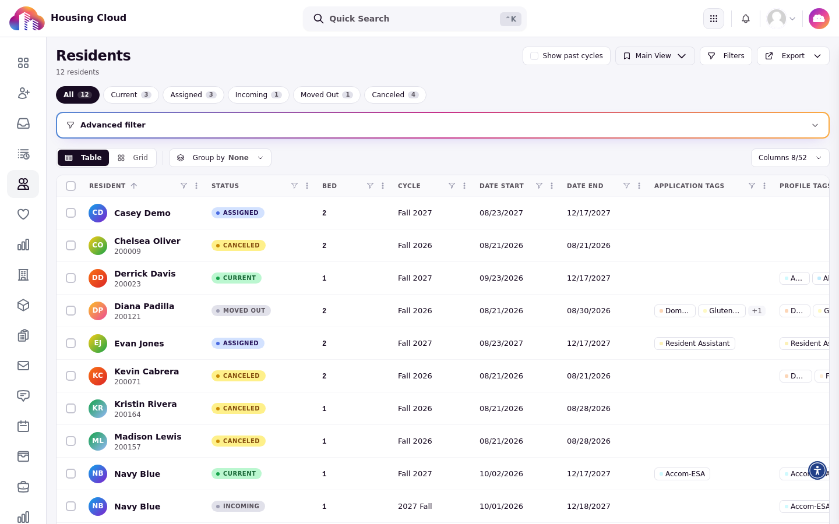Screen dimensions: 839x524
Task: Click the heart icon in sidebar
Action: click(x=23, y=214)
